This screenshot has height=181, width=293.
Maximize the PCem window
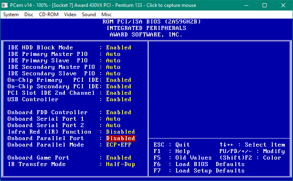click(x=265, y=5)
